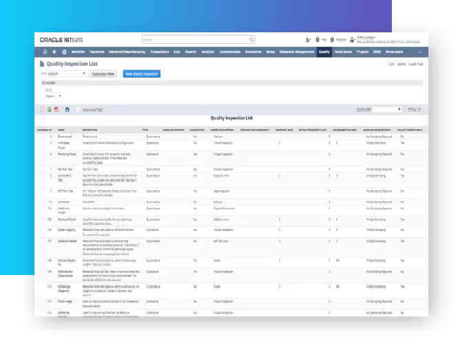Screen dimensions: 458x339
Task: Open the Quality menu tab
Action: (x=324, y=52)
